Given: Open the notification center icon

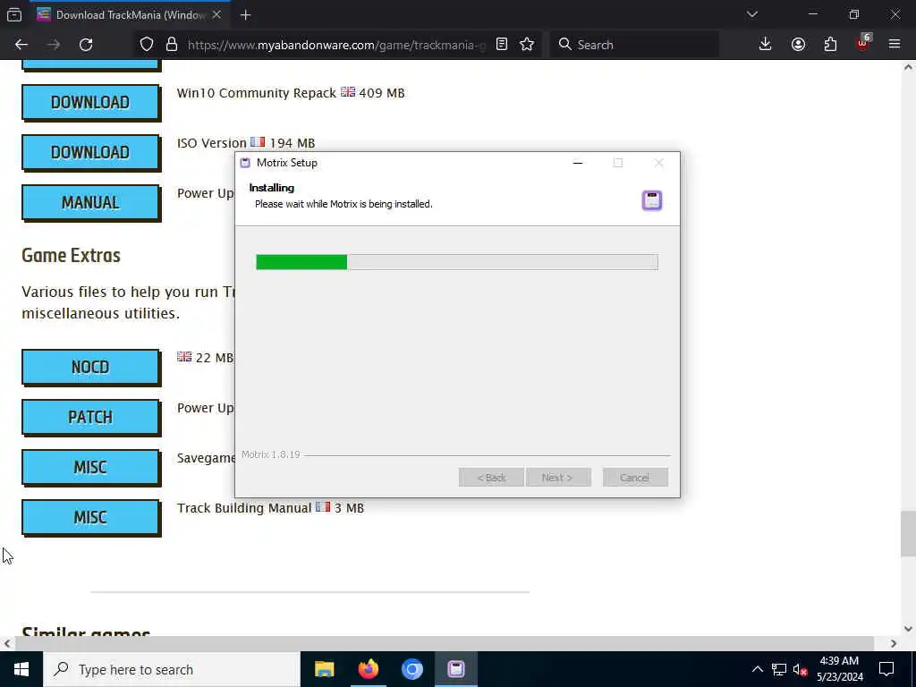Looking at the screenshot, I should (886, 669).
